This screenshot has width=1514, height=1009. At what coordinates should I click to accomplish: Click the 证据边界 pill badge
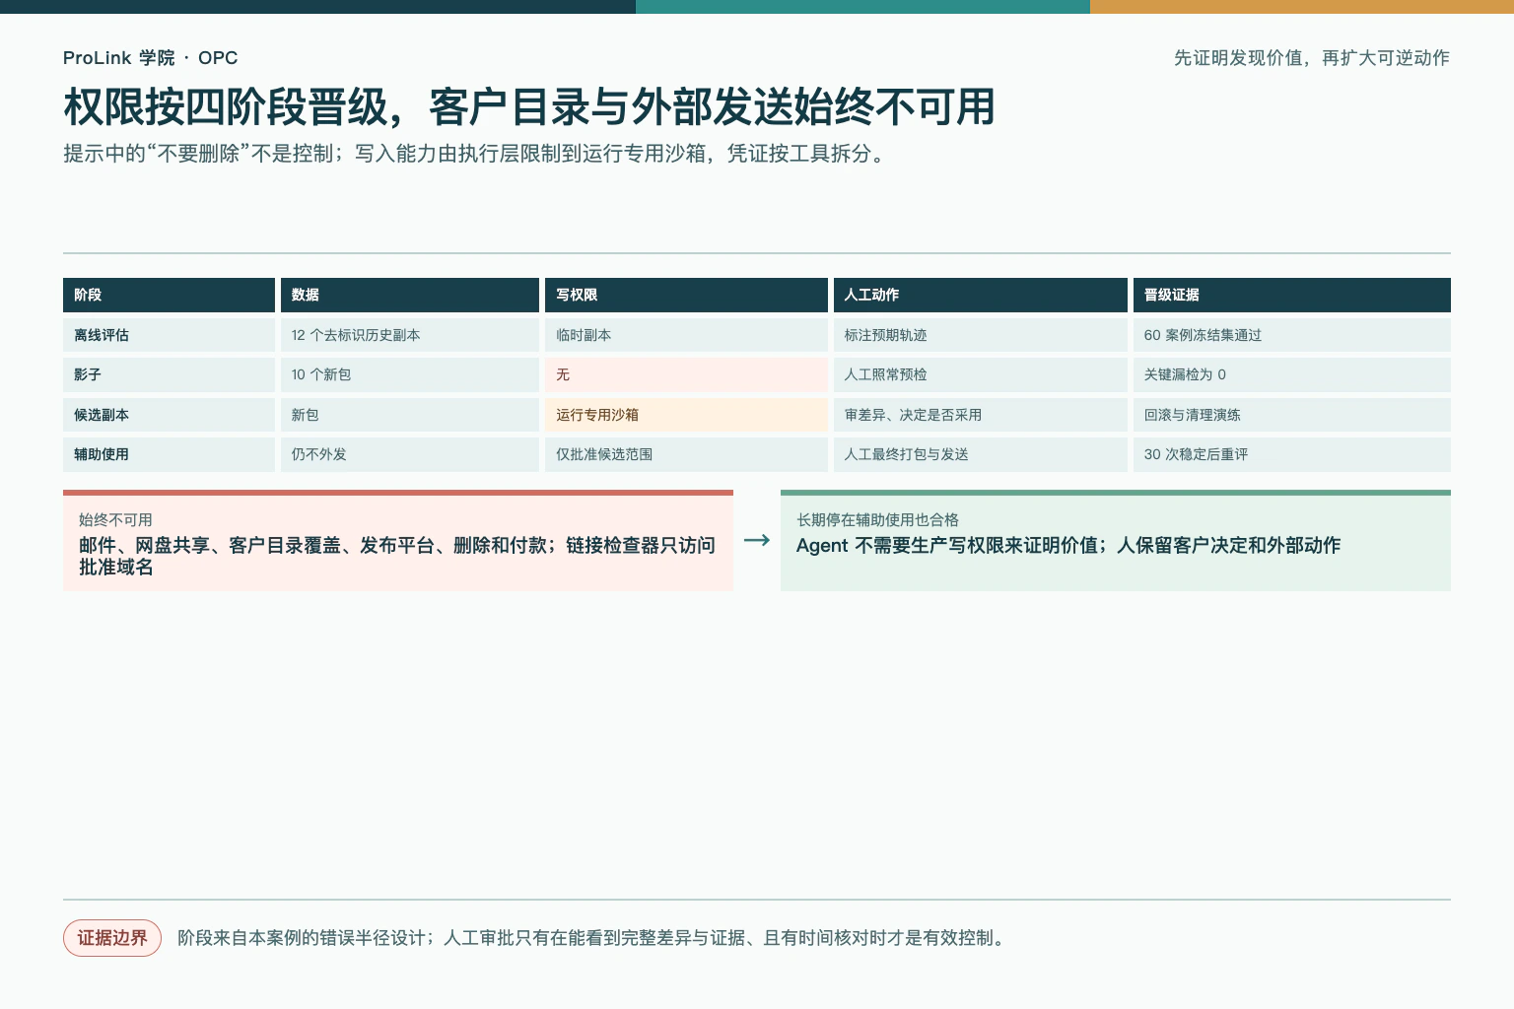112,938
